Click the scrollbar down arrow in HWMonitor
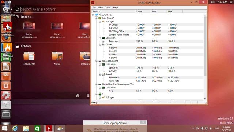Viewport: 234px width, 132px height. coord(205,99)
